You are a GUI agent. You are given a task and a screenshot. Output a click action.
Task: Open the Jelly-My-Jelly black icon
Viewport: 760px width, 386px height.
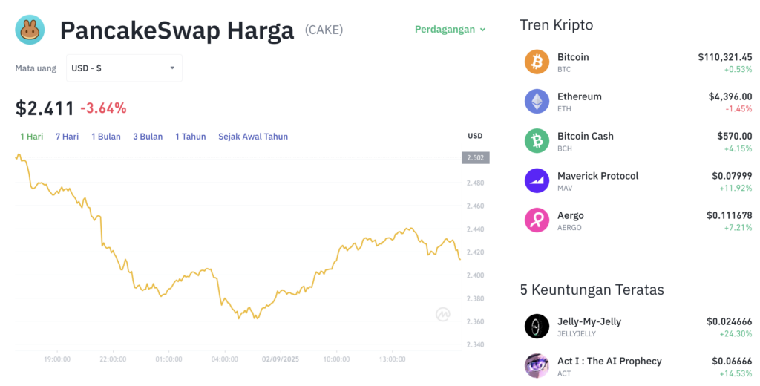(x=537, y=326)
